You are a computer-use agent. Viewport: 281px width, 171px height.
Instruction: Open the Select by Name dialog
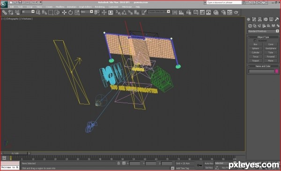(x=44, y=12)
